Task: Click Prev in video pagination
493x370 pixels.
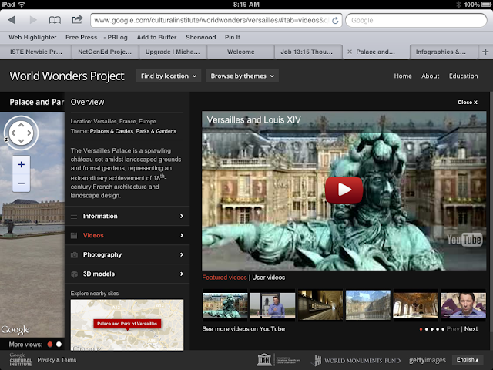Action: [453, 329]
